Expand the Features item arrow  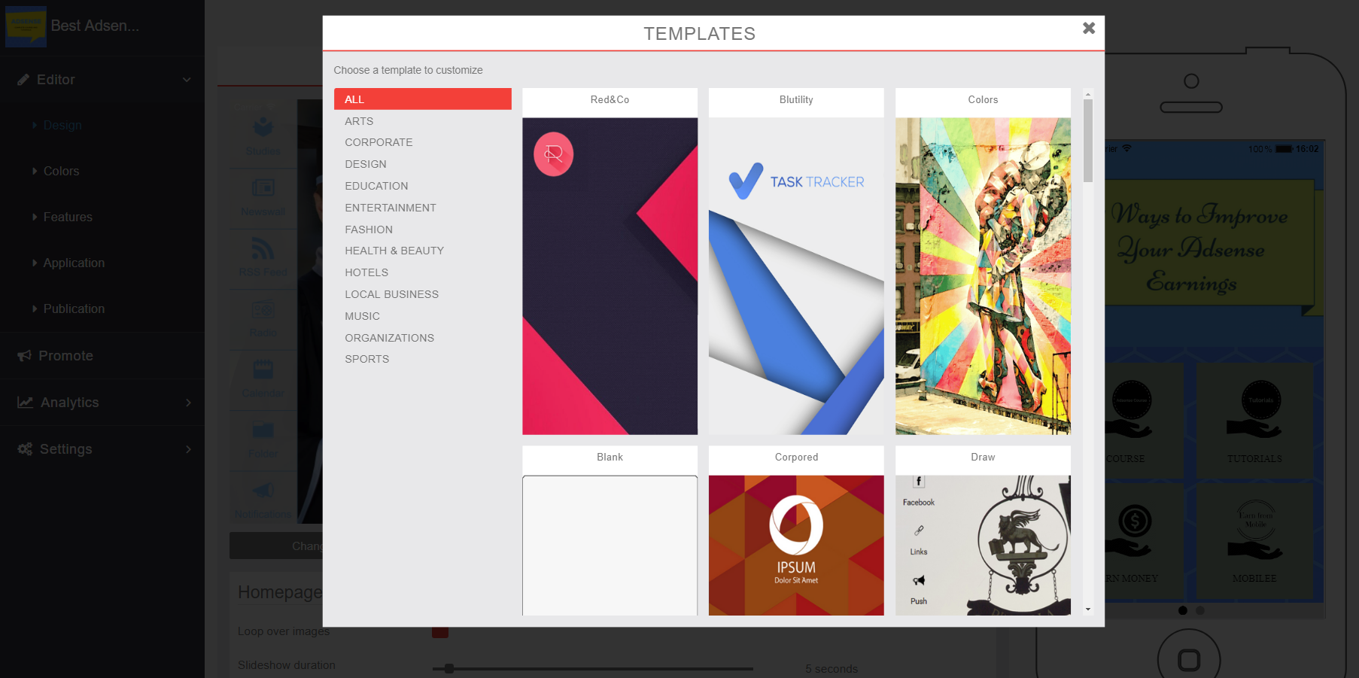[x=35, y=217]
